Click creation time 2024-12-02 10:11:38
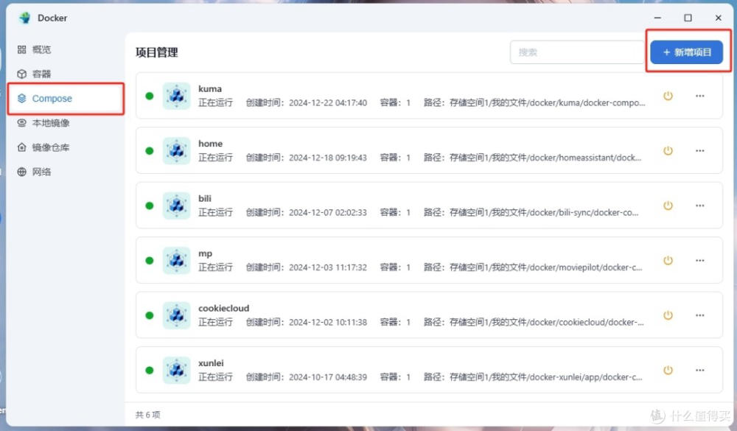The width and height of the screenshot is (737, 431). 328,323
